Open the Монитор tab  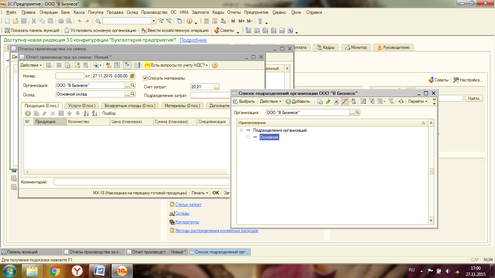click(356, 47)
